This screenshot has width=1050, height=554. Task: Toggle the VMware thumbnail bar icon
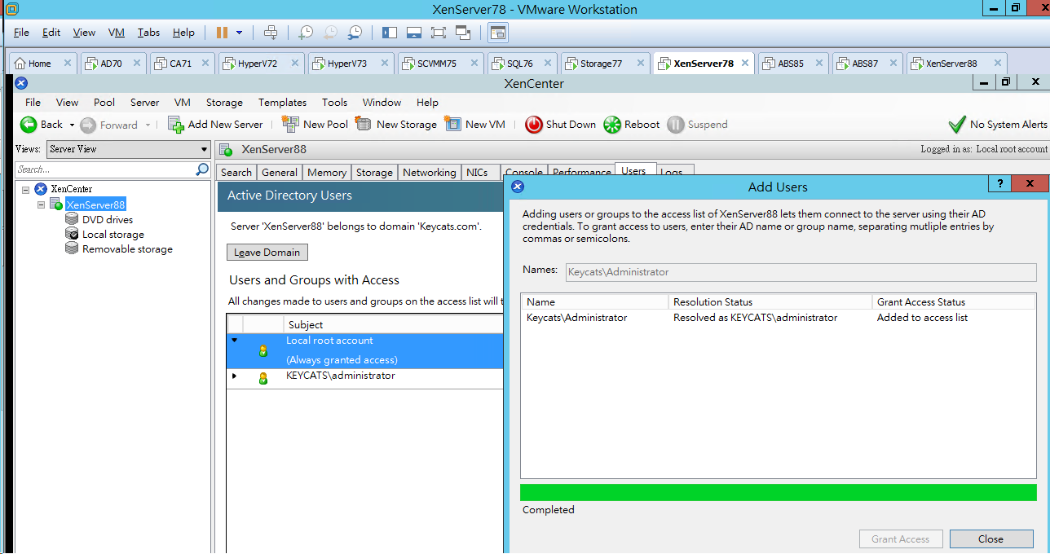point(413,33)
